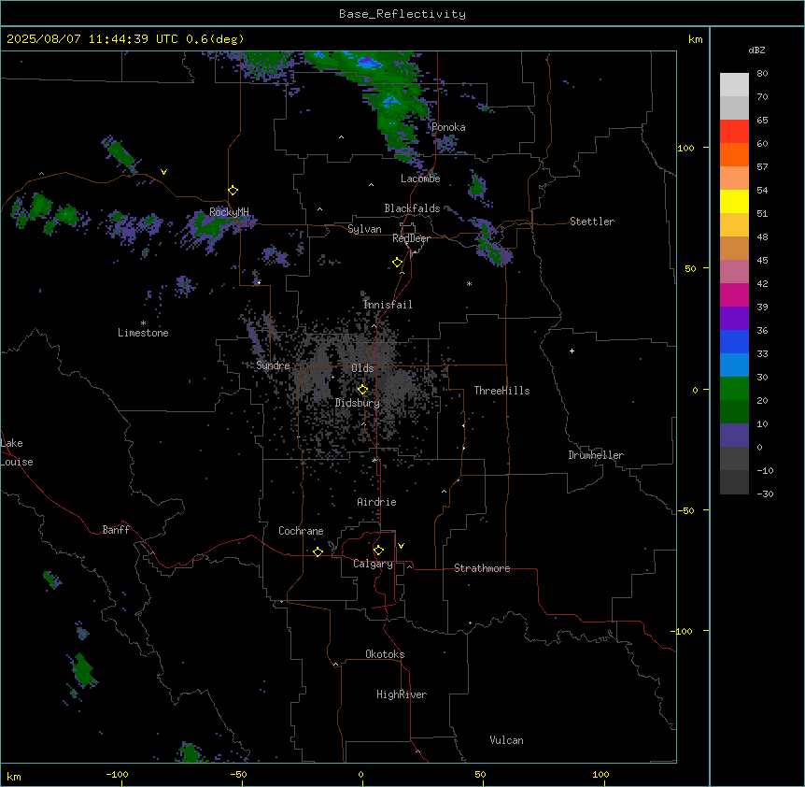
Task: Click the 10 dBZ slate blue swatch
Action: tap(734, 436)
